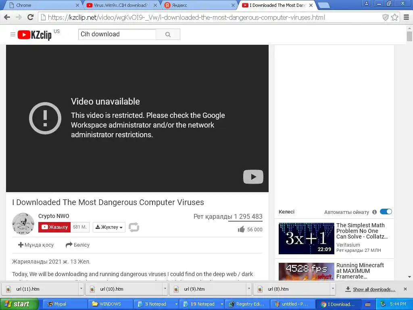Reload the page with the refresh icon
413x310 pixels.
(30, 17)
